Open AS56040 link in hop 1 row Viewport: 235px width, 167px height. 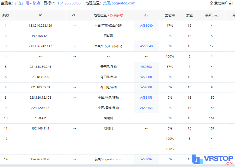(x=146, y=26)
